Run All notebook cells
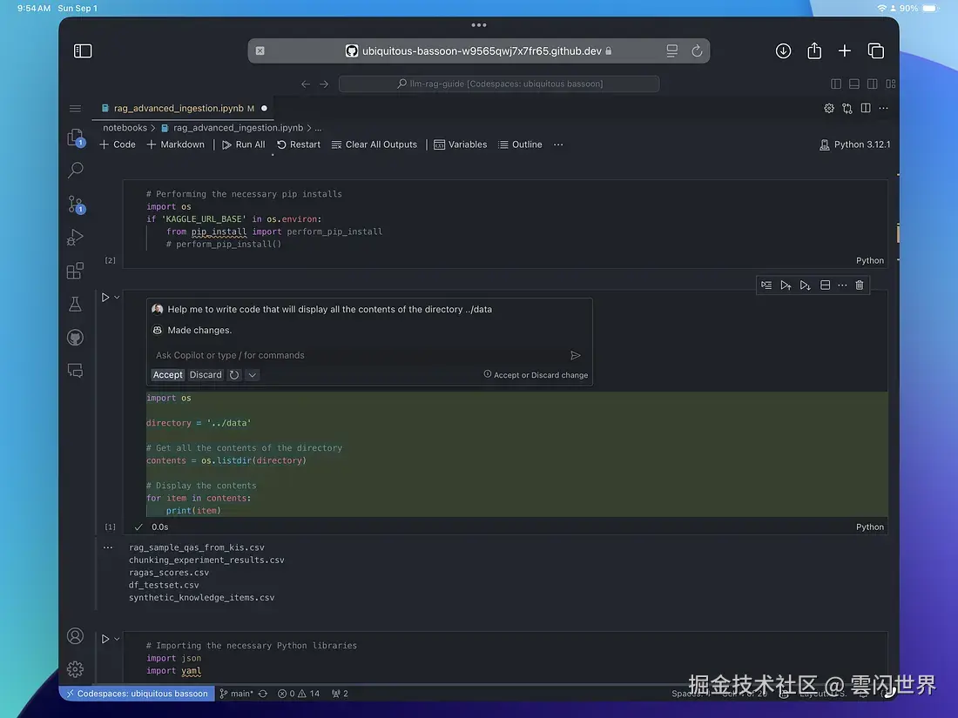 click(x=243, y=144)
